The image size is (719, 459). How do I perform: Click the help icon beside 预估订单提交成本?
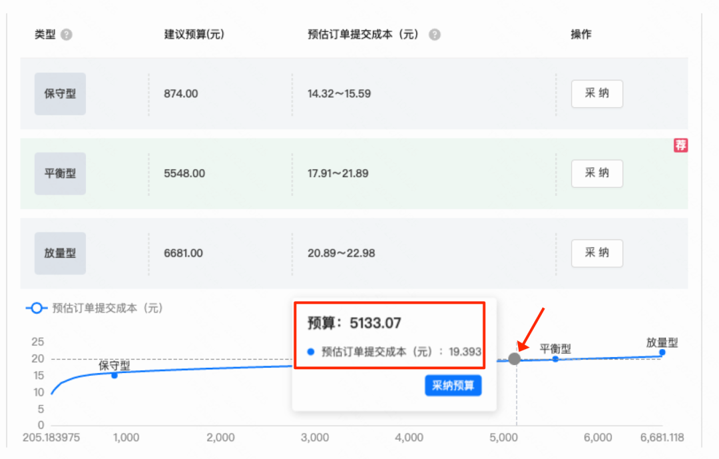[x=434, y=35]
